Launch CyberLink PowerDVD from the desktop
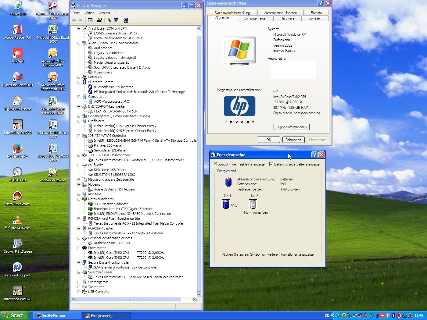The height and width of the screenshot is (320, 427). click(17, 80)
